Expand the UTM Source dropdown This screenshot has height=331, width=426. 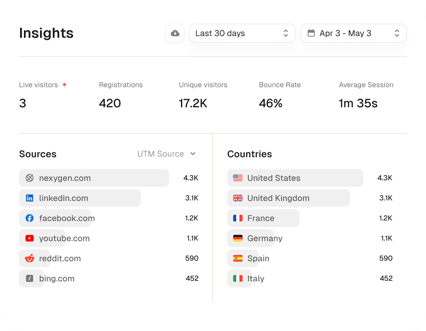tap(167, 154)
